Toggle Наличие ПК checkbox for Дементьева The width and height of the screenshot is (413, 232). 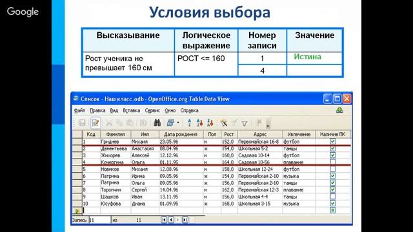(x=333, y=148)
